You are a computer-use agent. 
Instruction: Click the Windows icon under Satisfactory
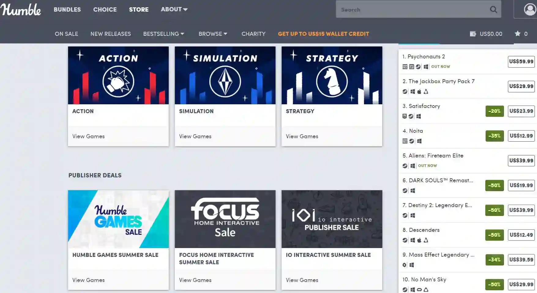click(x=419, y=116)
